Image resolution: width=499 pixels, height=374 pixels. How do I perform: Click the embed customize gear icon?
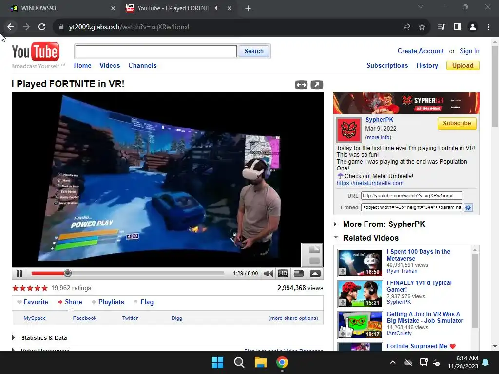point(468,207)
